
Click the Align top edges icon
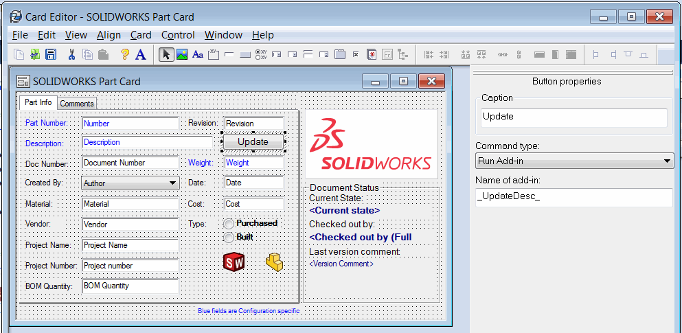[481, 54]
